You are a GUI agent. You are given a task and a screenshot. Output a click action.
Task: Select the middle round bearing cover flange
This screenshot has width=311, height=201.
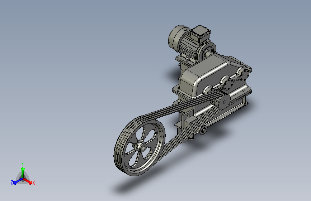click(228, 84)
